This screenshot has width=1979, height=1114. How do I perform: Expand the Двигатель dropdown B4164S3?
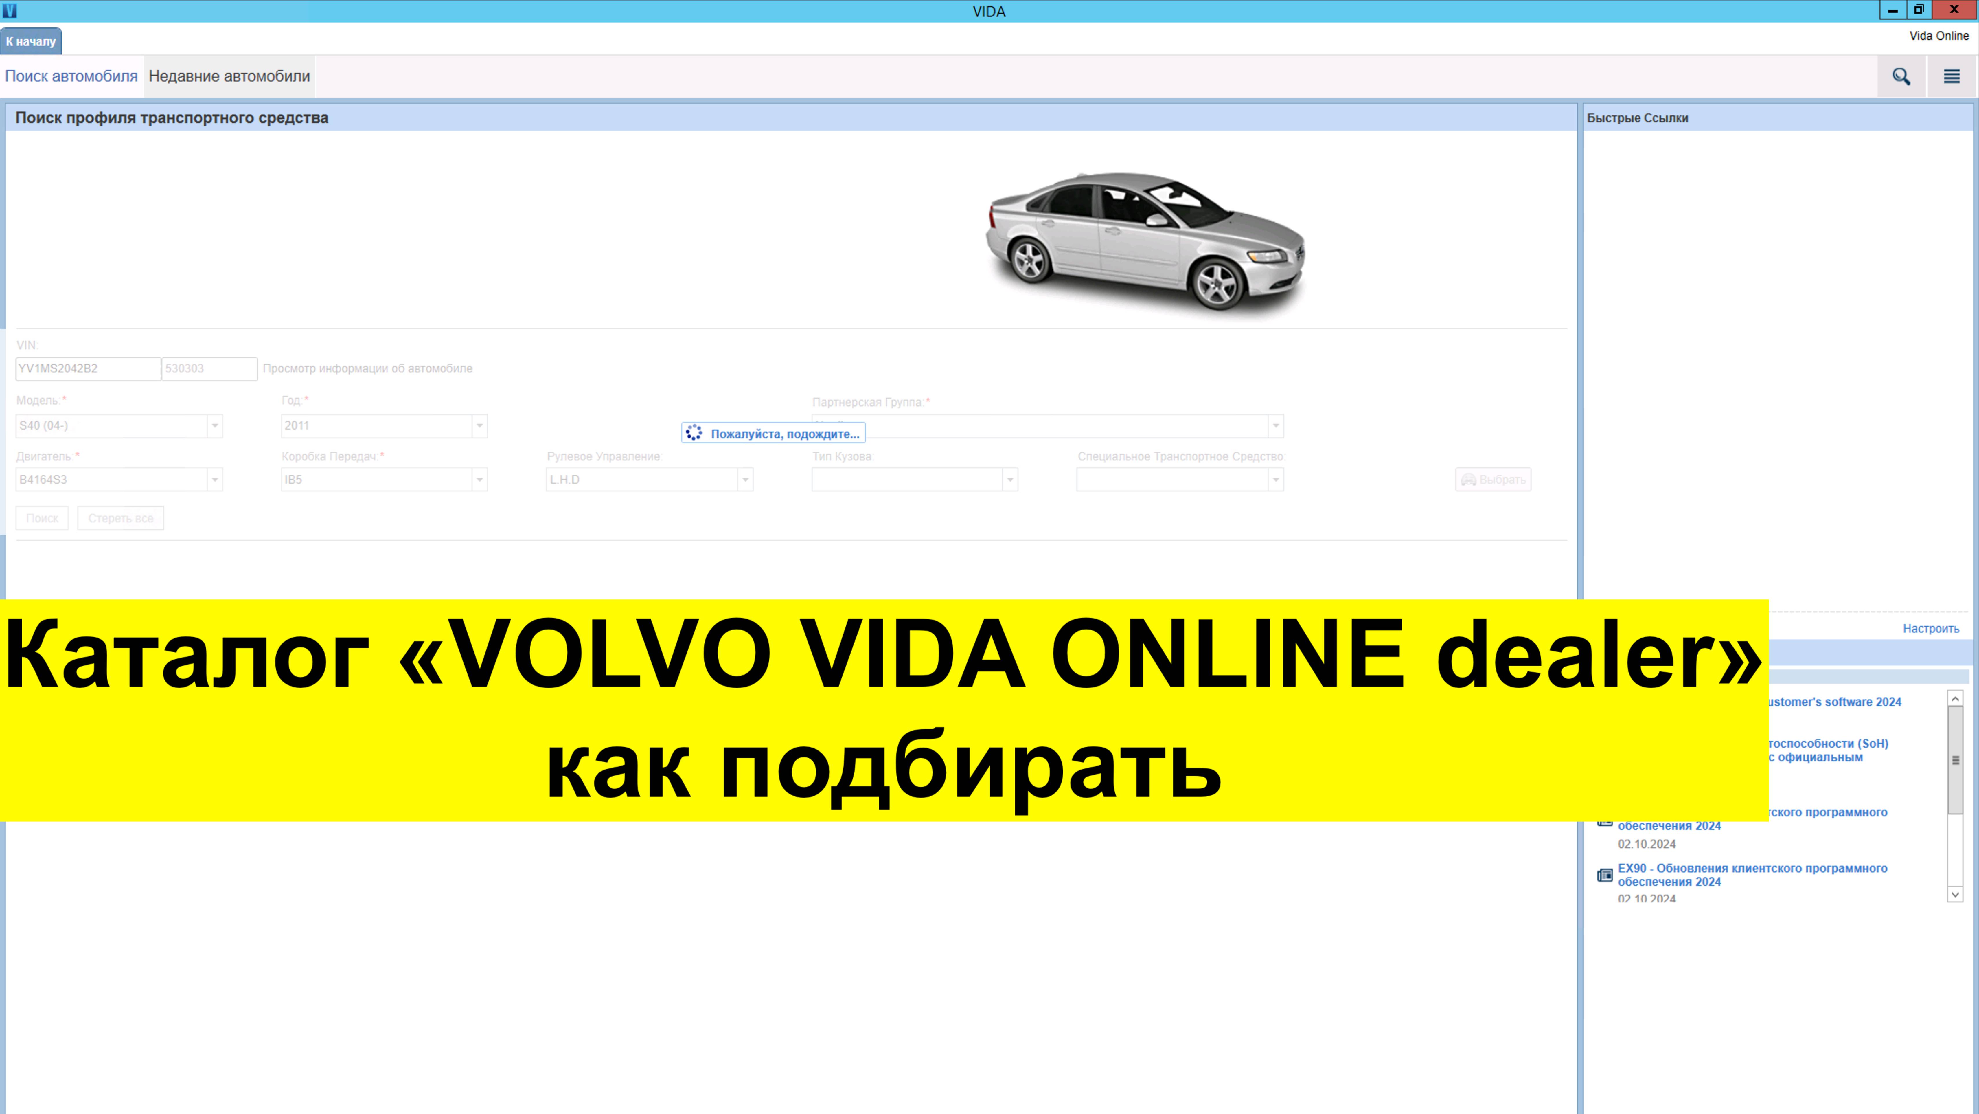tap(215, 479)
